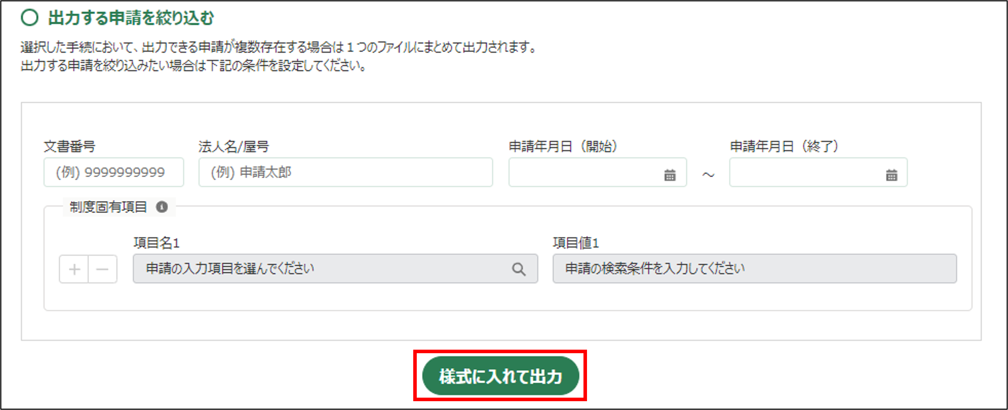The image size is (1008, 410).
Task: Click the 項目値1 search condition field
Action: (754, 269)
